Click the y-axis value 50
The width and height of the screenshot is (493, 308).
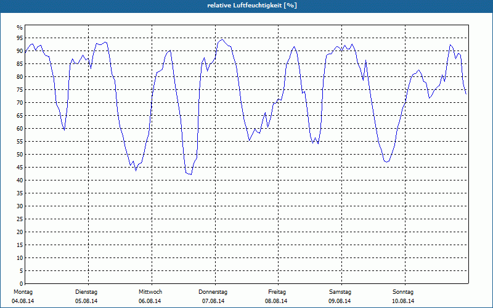[20, 155]
